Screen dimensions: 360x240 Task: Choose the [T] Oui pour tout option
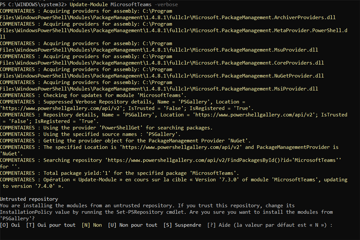pos(51,225)
